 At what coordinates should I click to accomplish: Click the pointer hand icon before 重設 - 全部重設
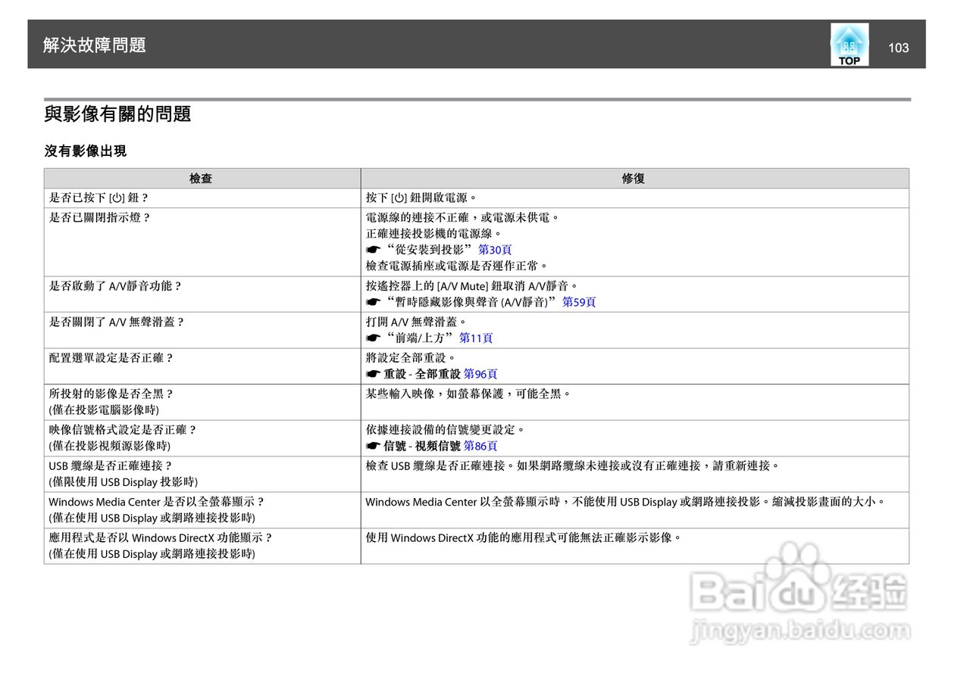point(372,373)
